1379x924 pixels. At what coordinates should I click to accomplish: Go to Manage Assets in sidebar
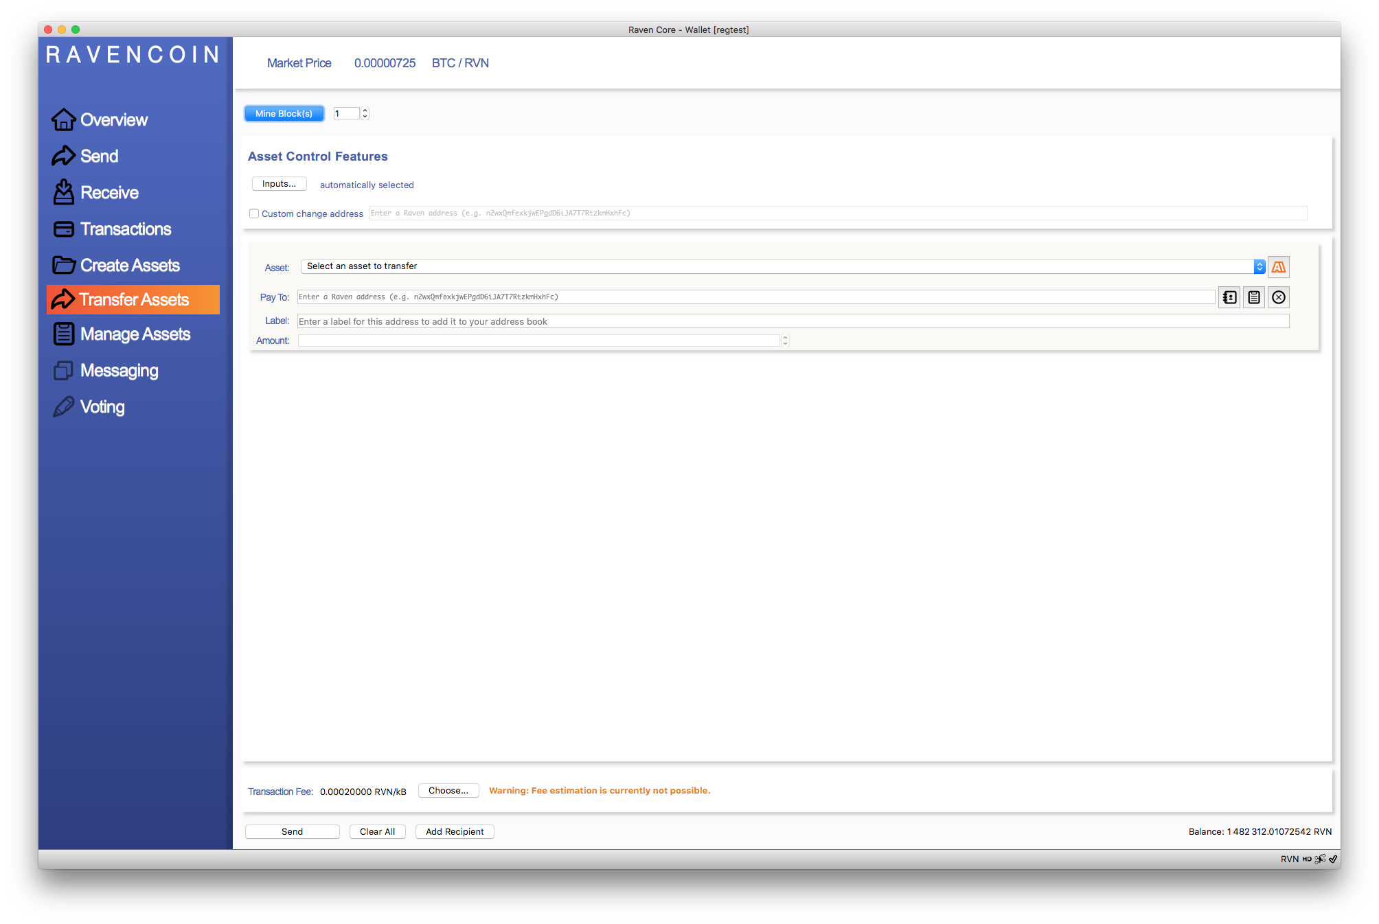click(135, 334)
